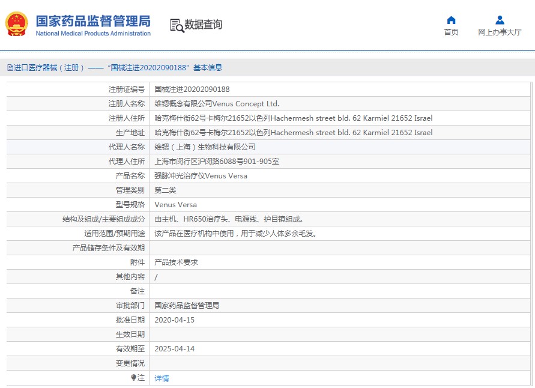Click the 审批部门 label
The image size is (535, 388).
[x=130, y=306]
